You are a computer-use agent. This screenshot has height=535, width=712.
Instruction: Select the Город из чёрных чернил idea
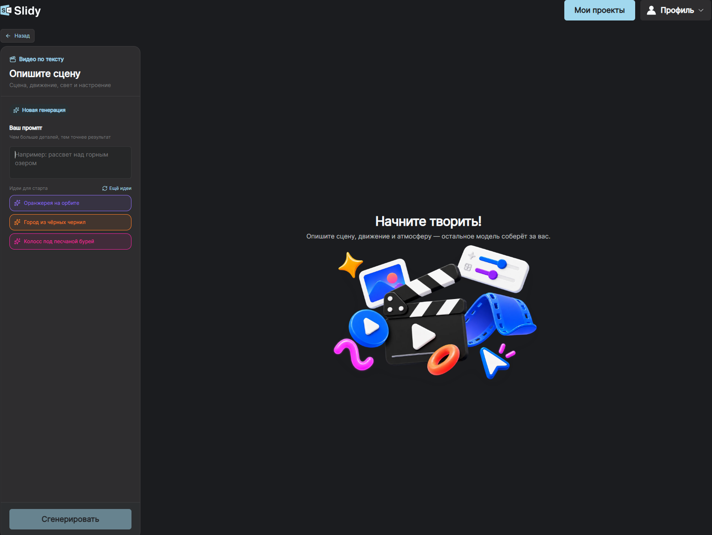click(70, 222)
